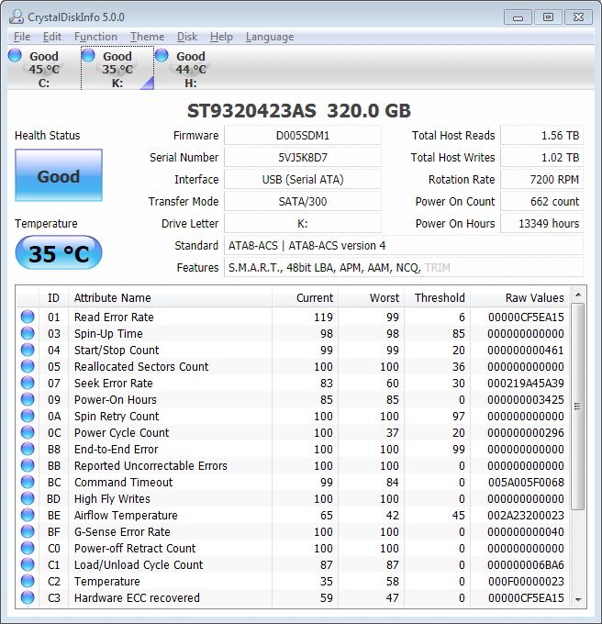This screenshot has width=602, height=624.
Task: Click the scrollbar up arrow in attribute list
Action: point(578,295)
